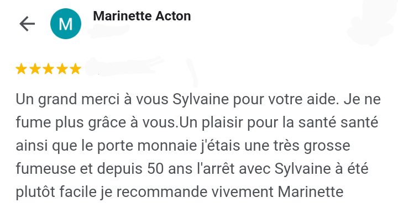
Task: Click the review line starting 'ainsi que le porte'
Action: 183,146
